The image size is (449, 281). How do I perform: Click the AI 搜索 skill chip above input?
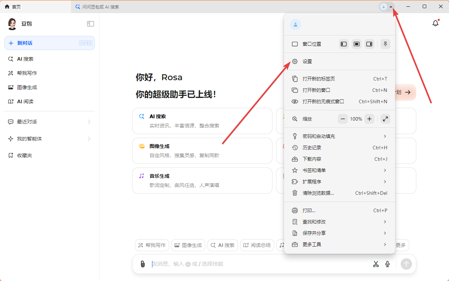coord(223,245)
